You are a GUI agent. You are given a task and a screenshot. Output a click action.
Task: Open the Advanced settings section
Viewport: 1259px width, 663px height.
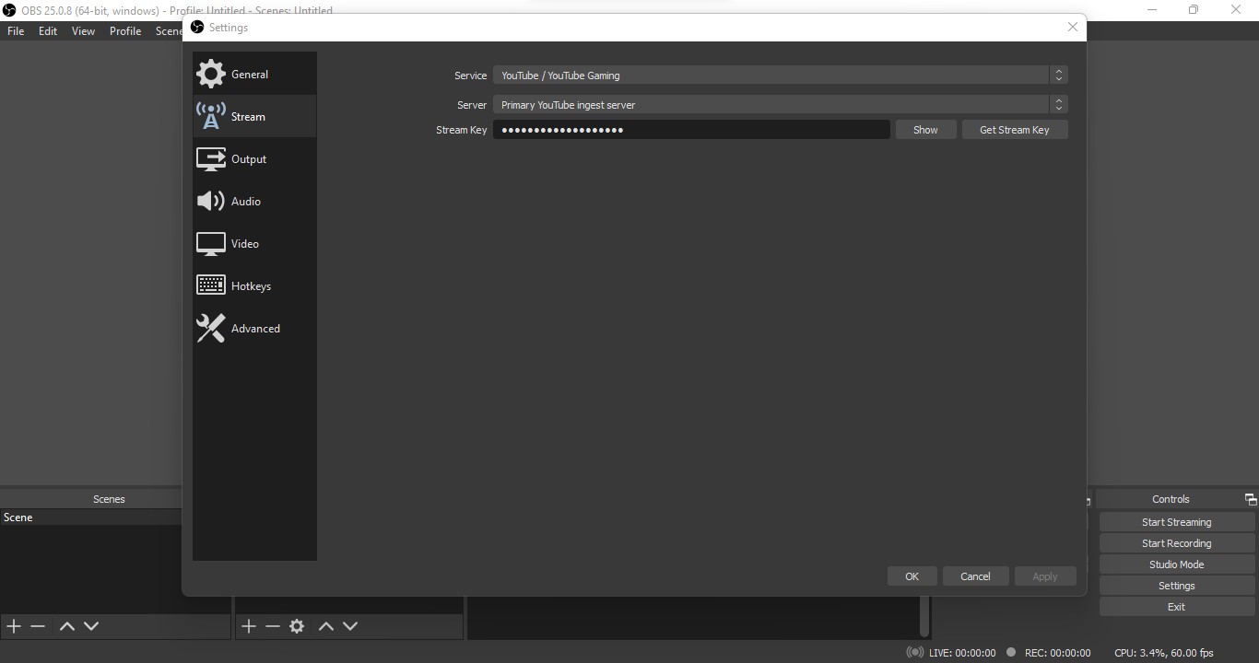click(254, 328)
